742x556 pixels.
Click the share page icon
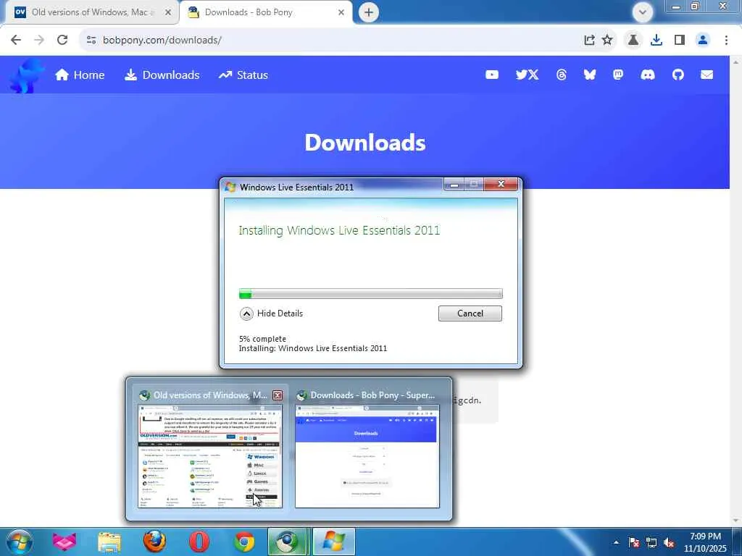click(589, 41)
